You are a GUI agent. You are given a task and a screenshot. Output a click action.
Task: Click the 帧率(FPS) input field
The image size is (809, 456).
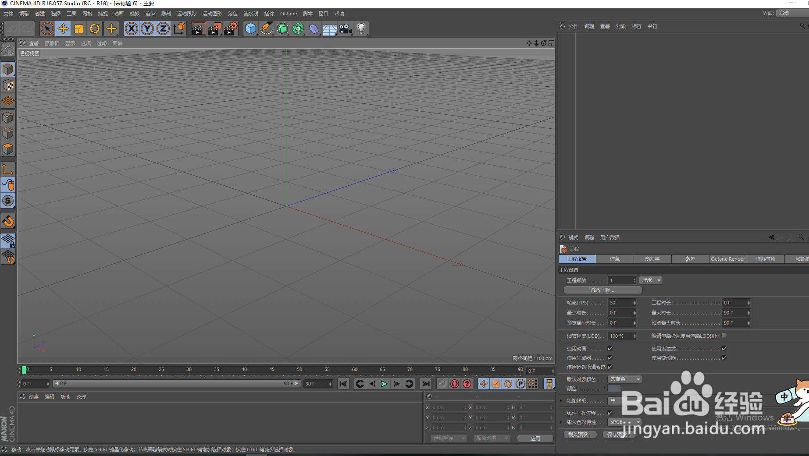tap(622, 303)
